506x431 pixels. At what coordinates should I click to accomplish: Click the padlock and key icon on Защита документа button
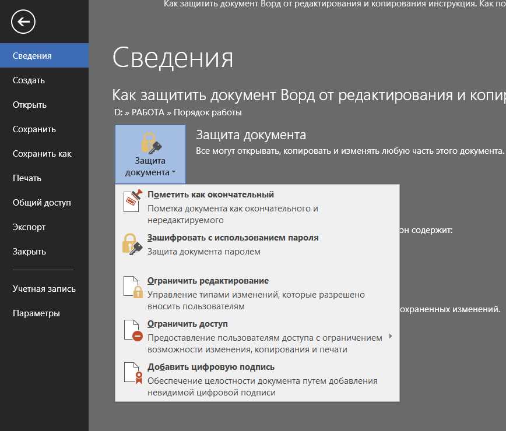pyautogui.click(x=151, y=143)
